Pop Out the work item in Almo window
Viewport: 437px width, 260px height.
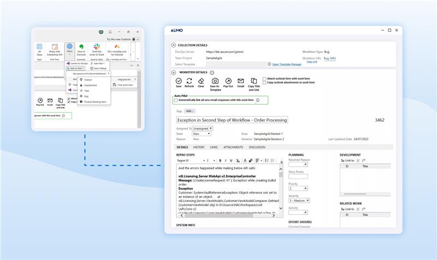point(228,81)
